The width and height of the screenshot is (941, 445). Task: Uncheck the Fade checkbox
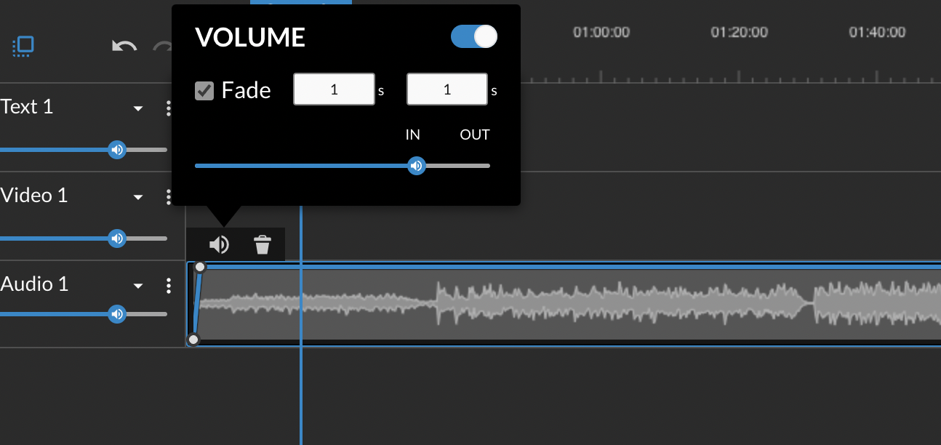coord(204,90)
